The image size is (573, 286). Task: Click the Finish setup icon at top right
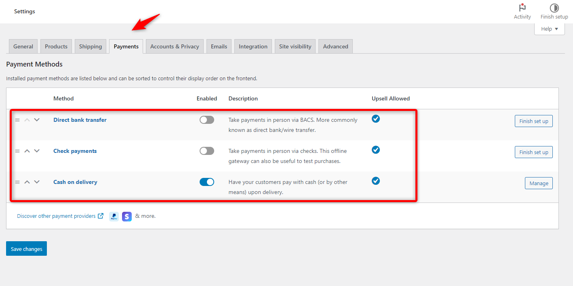554,11
